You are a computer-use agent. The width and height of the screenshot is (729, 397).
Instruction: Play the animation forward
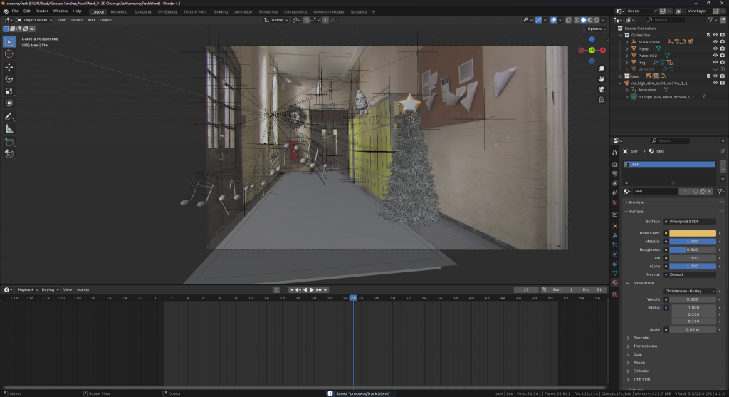point(312,290)
